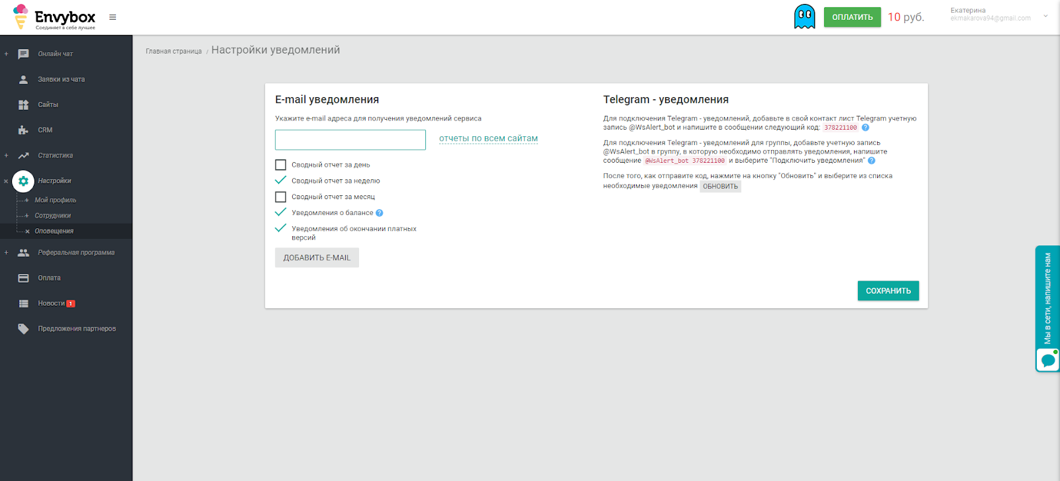Open the News menu item
The height and width of the screenshot is (481, 1060).
[51, 304]
